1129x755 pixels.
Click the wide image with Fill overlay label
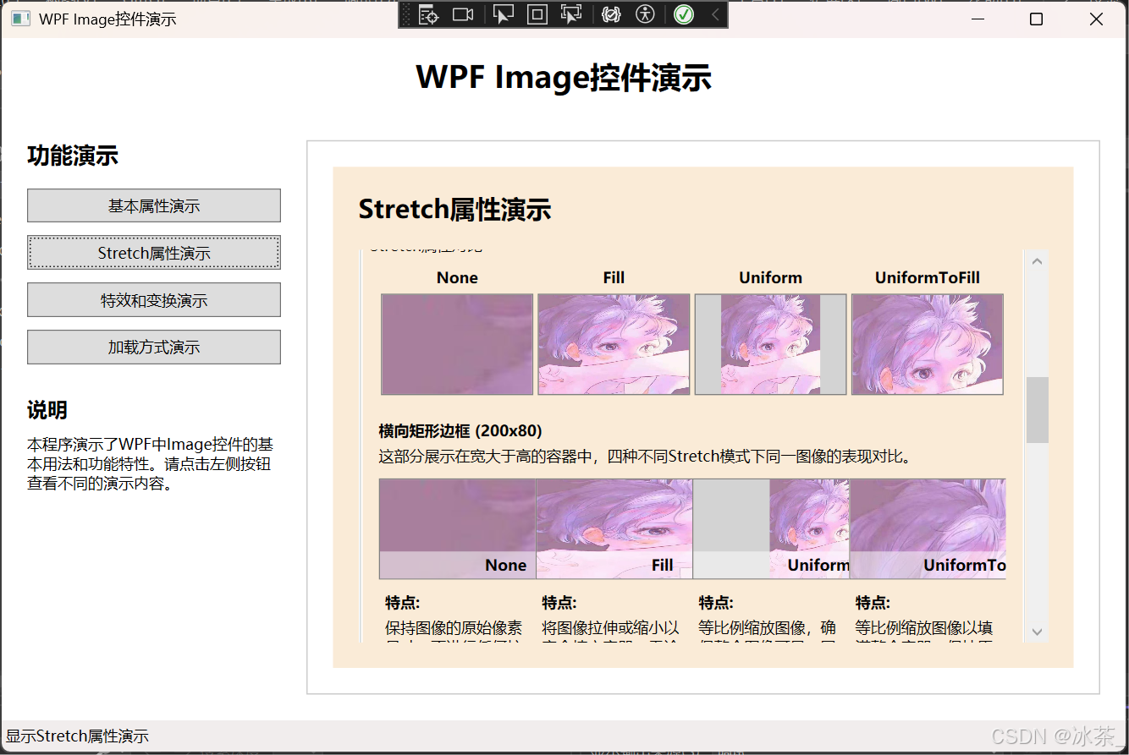(x=614, y=528)
